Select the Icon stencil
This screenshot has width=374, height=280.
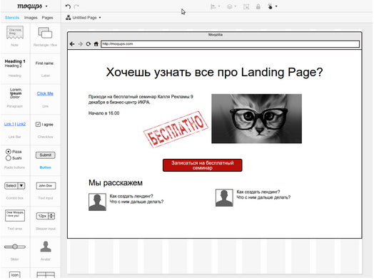tap(15, 275)
